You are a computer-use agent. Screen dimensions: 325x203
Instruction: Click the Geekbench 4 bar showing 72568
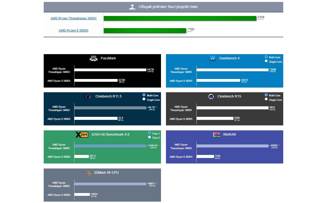pos(233,70)
